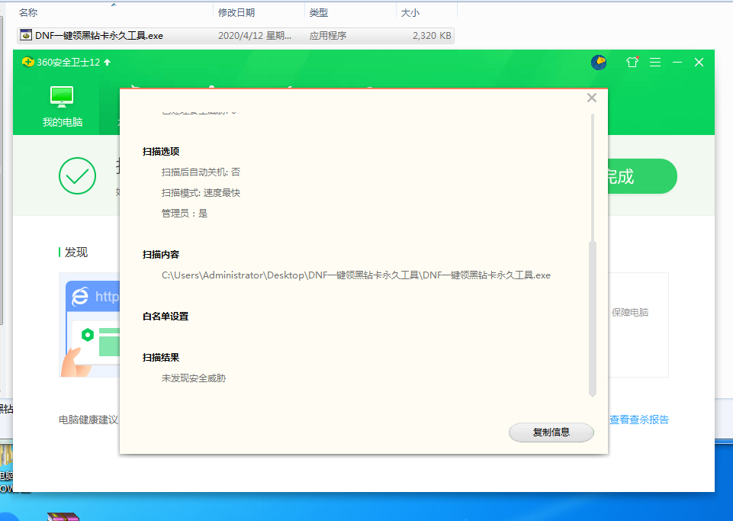Click the 发现 section label
This screenshot has width=733, height=521.
(76, 252)
